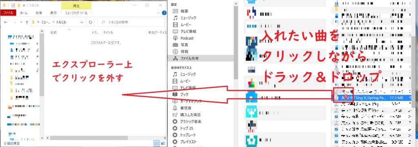Open Podcast in the iTunes sidebar
The width and height of the screenshot is (418, 147).
(x=187, y=38)
